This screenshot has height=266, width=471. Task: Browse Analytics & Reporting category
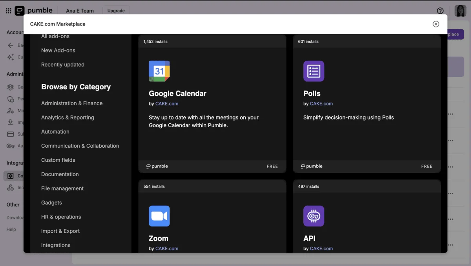click(68, 118)
